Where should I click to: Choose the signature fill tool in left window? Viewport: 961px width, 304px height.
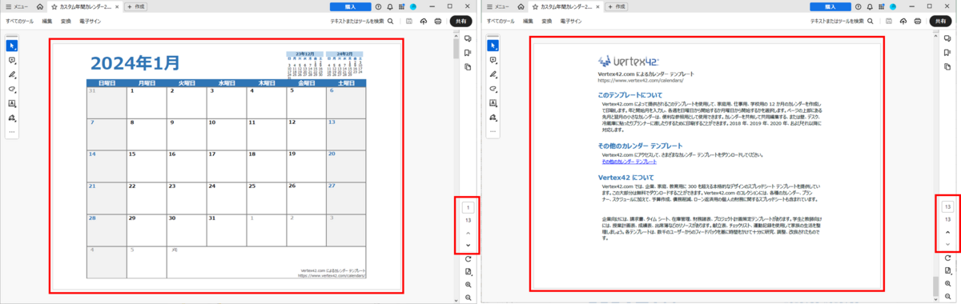[x=12, y=118]
